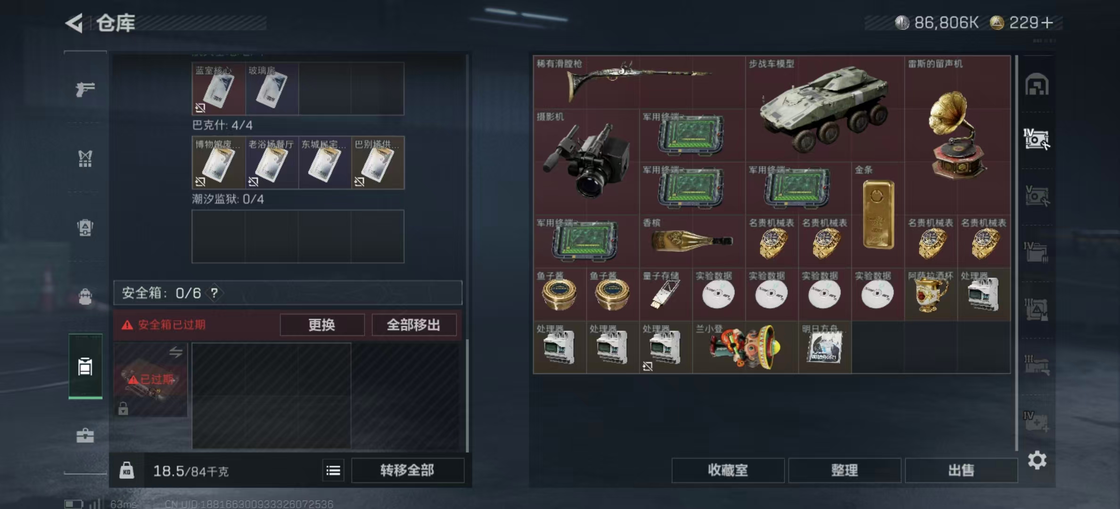
Task: Open the 收藏室 collection room
Action: pos(728,470)
